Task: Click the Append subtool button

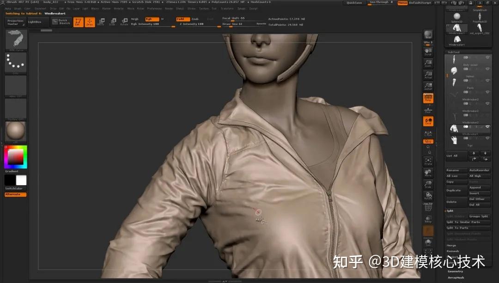Action: pos(479,187)
